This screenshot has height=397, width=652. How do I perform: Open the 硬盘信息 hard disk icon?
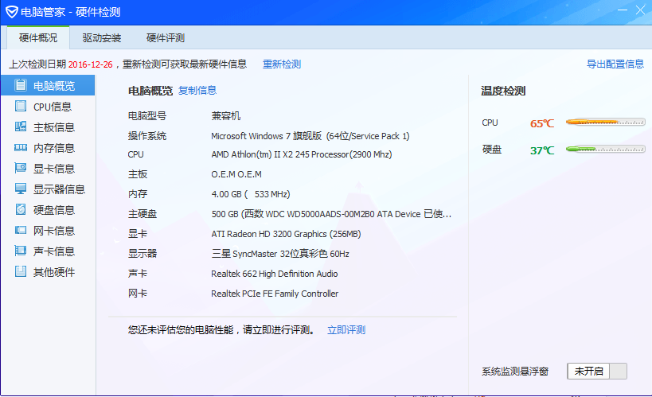(x=21, y=209)
